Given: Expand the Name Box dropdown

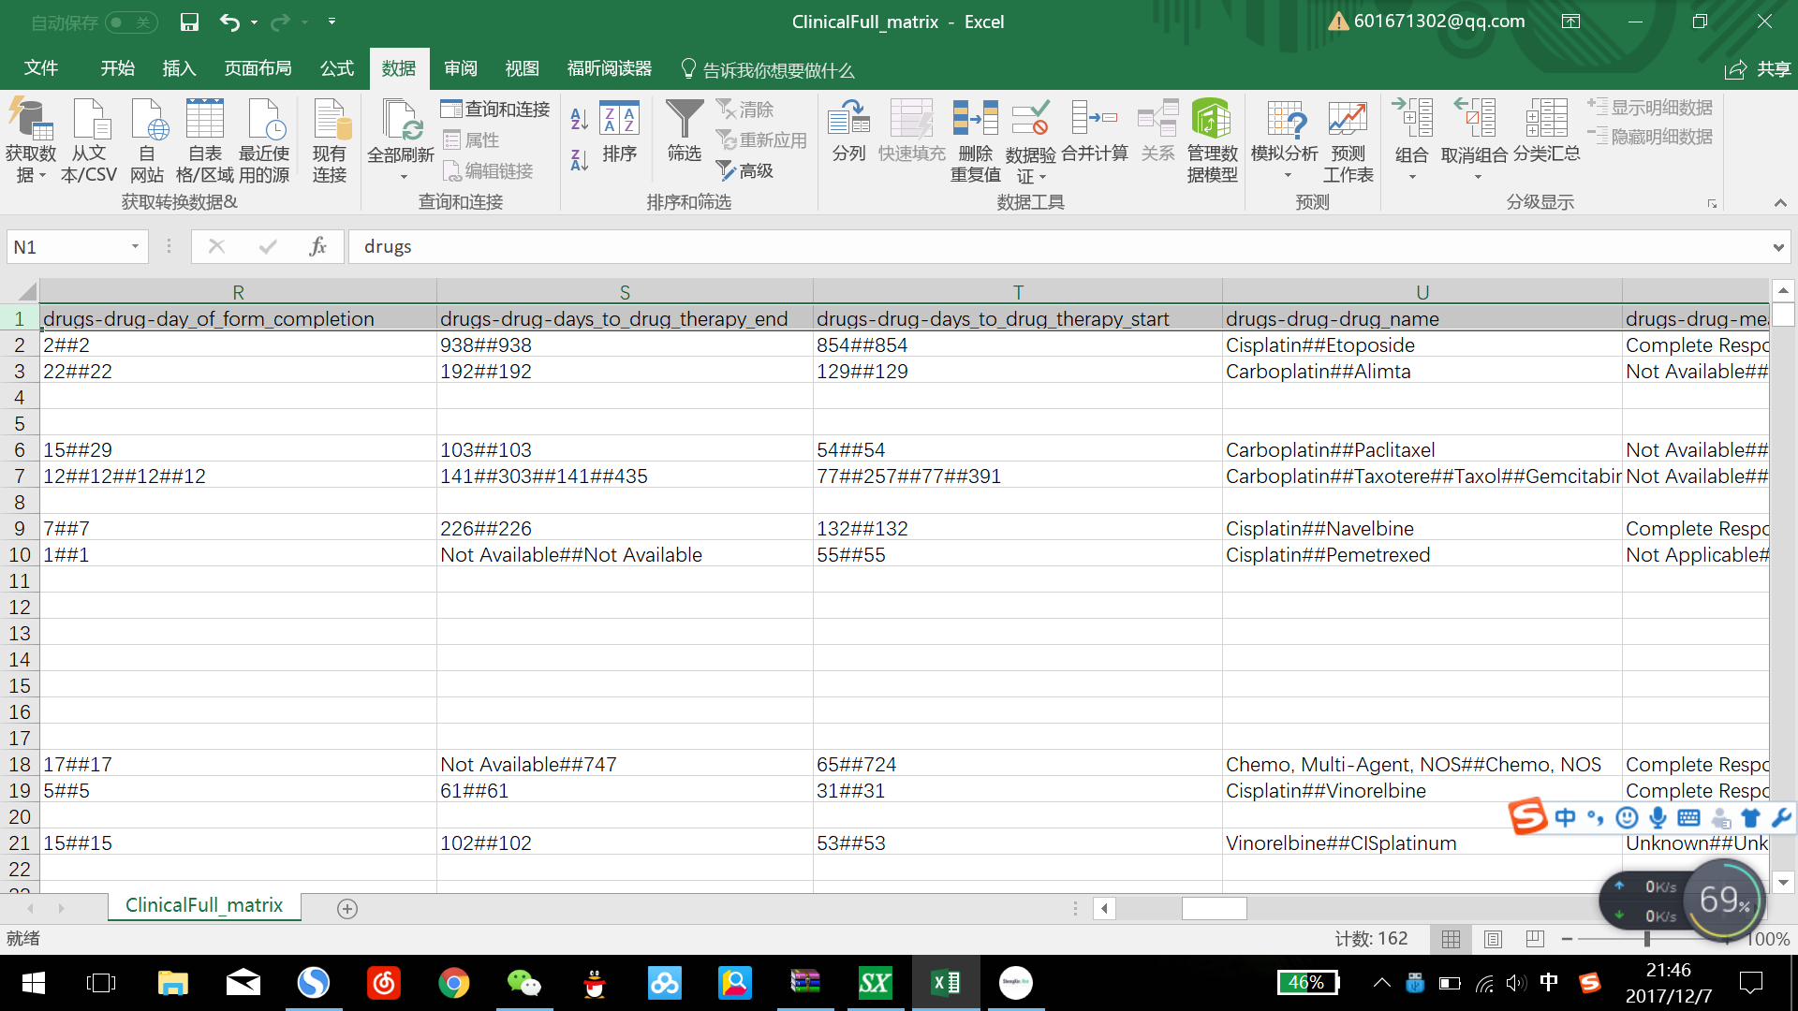Looking at the screenshot, I should click(135, 246).
